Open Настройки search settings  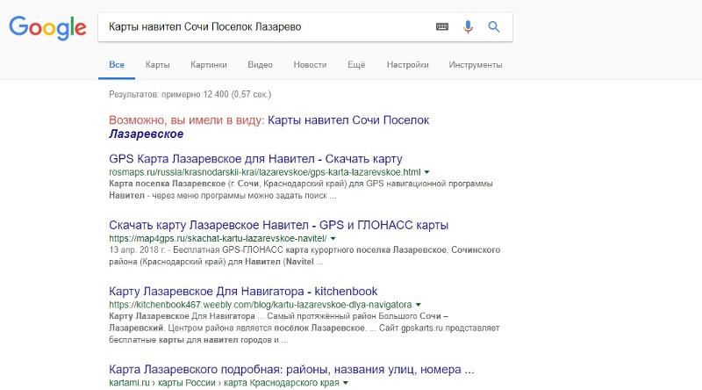pyautogui.click(x=407, y=64)
